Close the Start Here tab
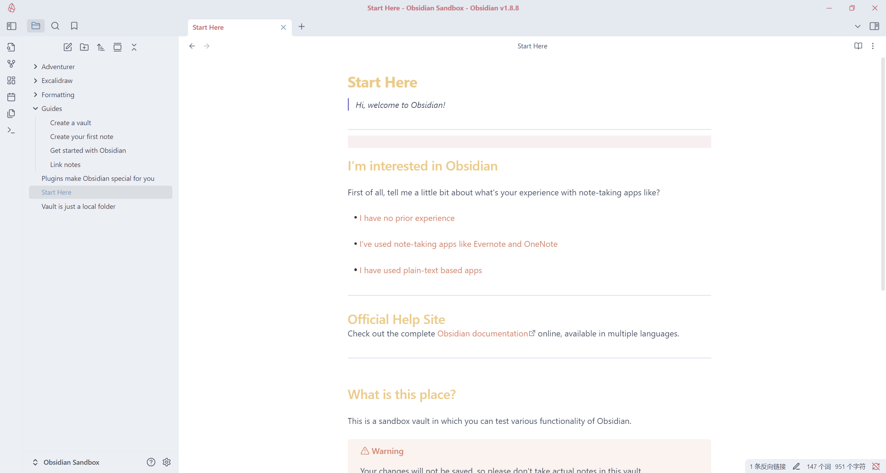Image resolution: width=886 pixels, height=473 pixels. (x=283, y=27)
